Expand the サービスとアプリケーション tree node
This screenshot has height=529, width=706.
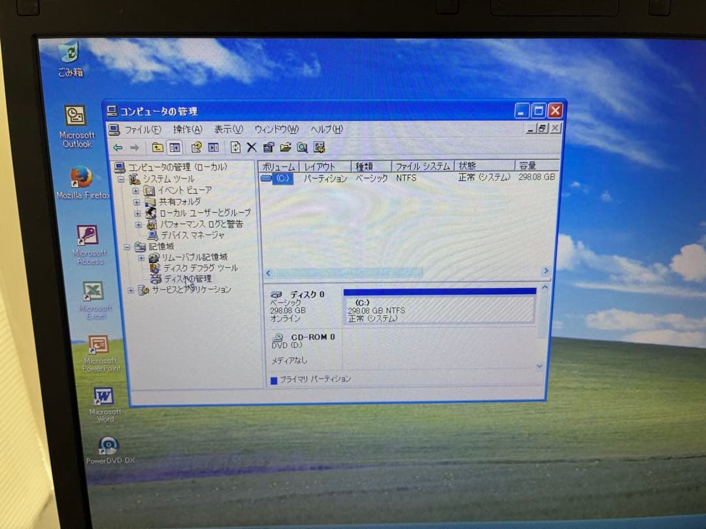129,289
